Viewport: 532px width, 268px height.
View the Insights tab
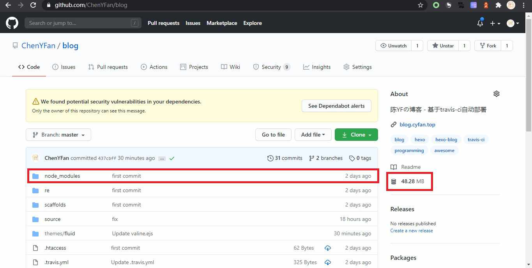click(x=317, y=67)
